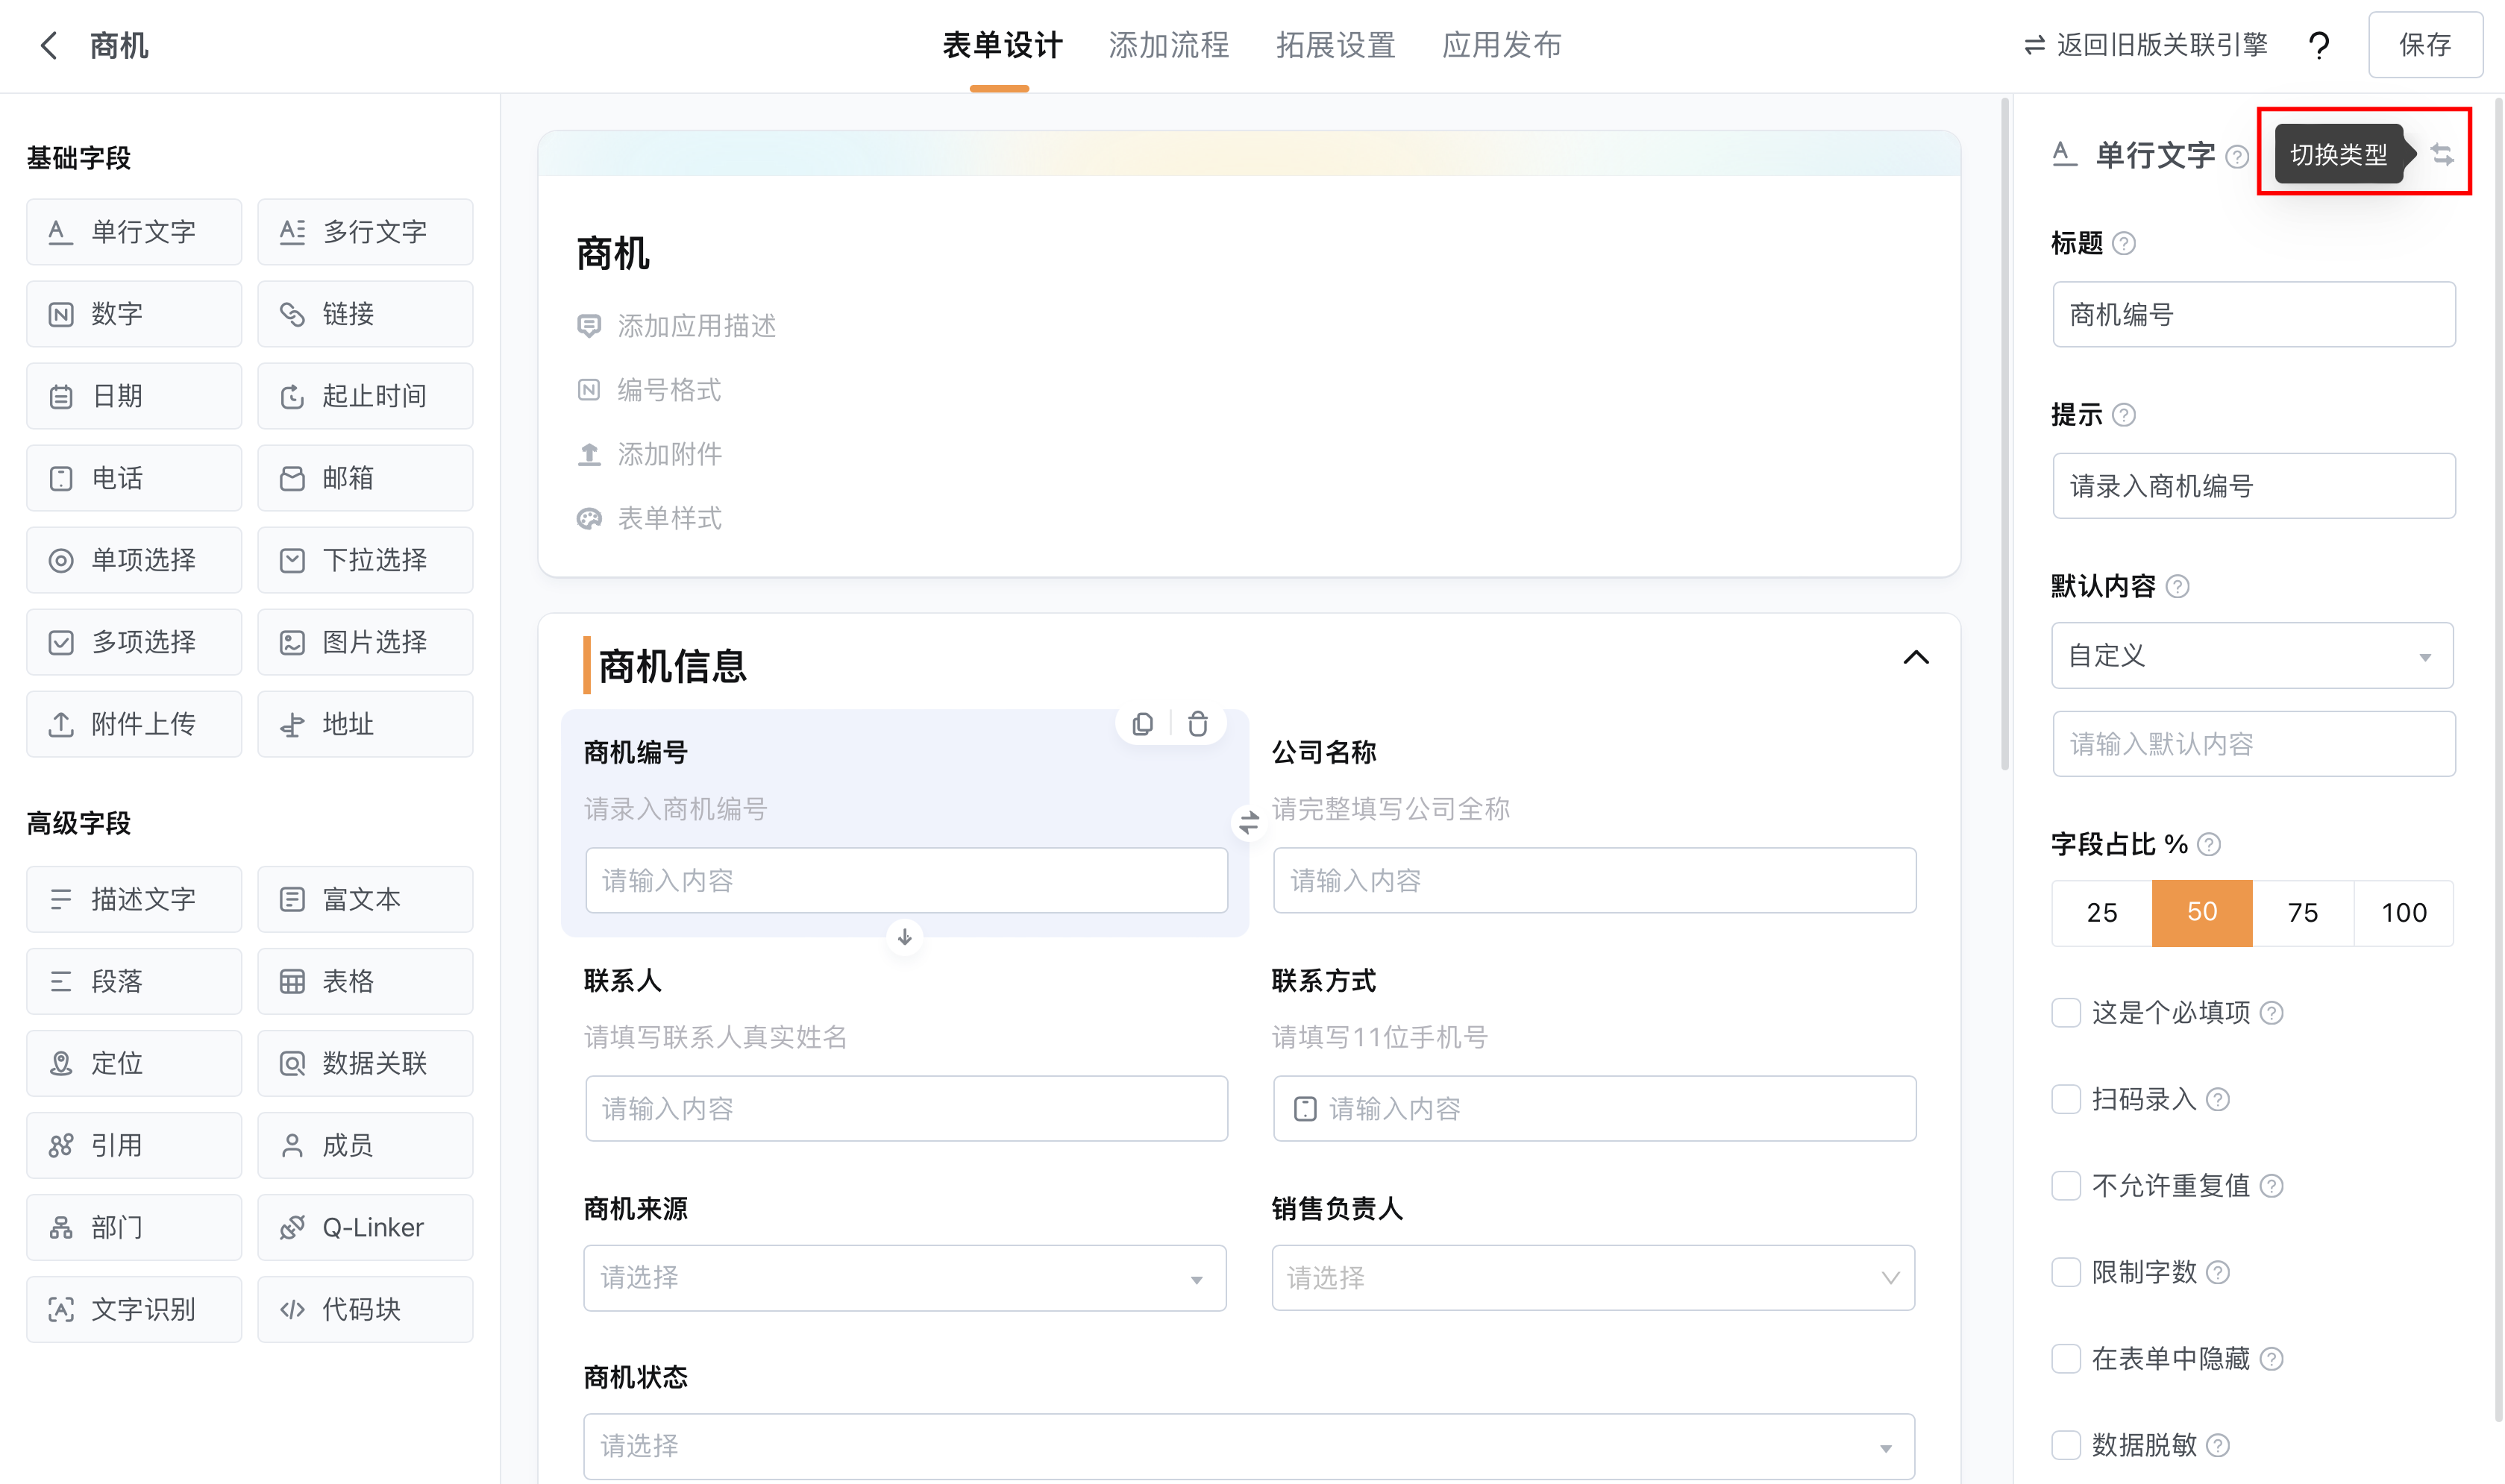Image resolution: width=2505 pixels, height=1484 pixels.
Task: Add a 电话 field
Action: [x=134, y=478]
